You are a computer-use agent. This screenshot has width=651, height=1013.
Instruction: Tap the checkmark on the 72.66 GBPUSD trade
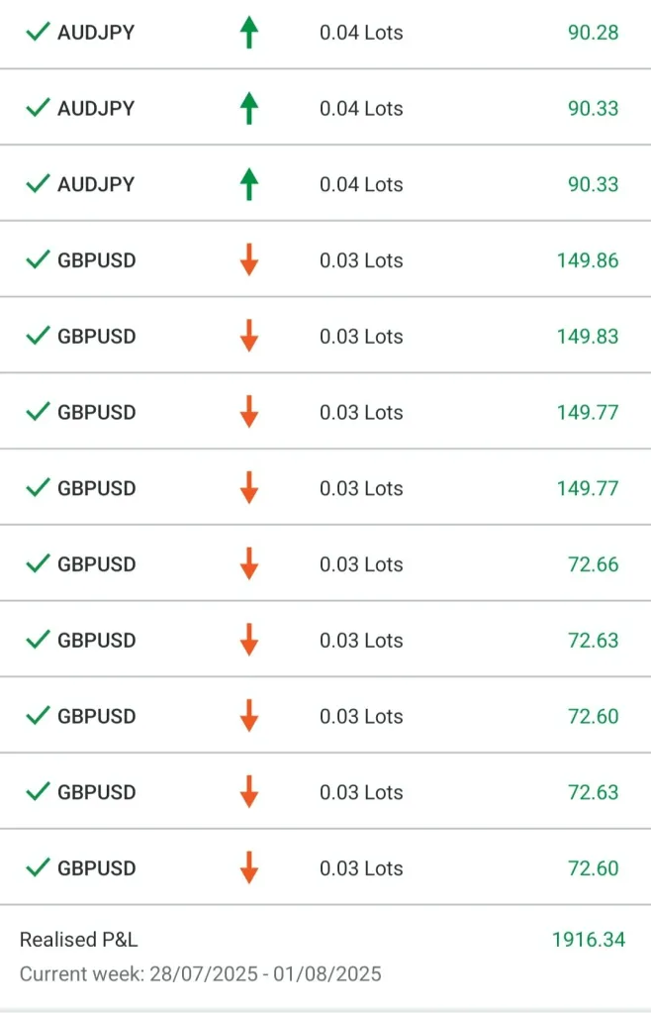coord(38,564)
